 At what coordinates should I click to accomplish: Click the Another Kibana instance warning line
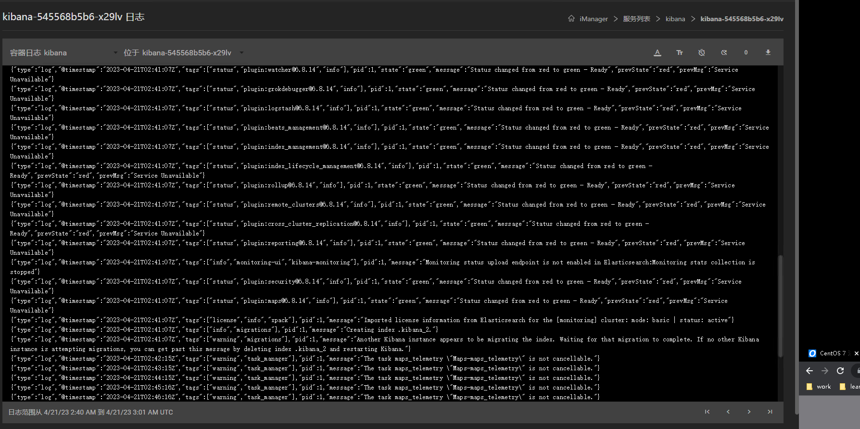[x=384, y=344]
